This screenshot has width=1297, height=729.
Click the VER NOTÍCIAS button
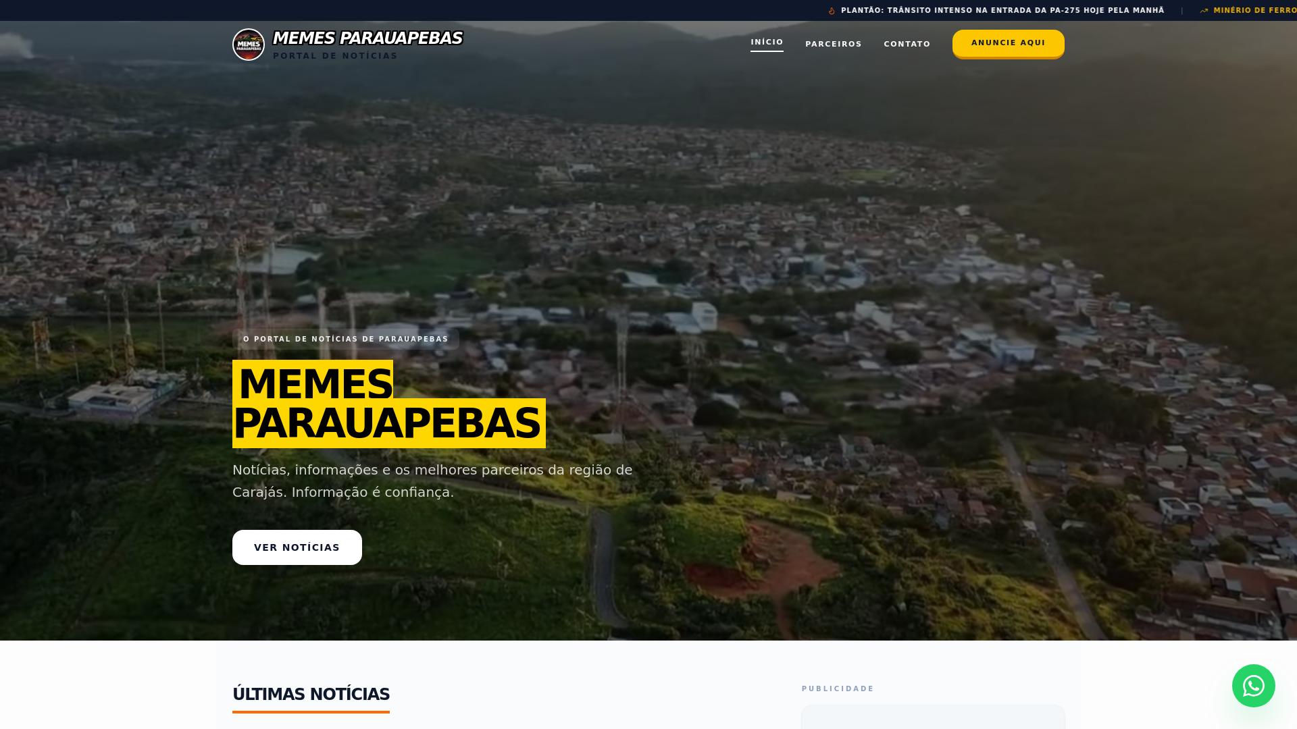297,547
